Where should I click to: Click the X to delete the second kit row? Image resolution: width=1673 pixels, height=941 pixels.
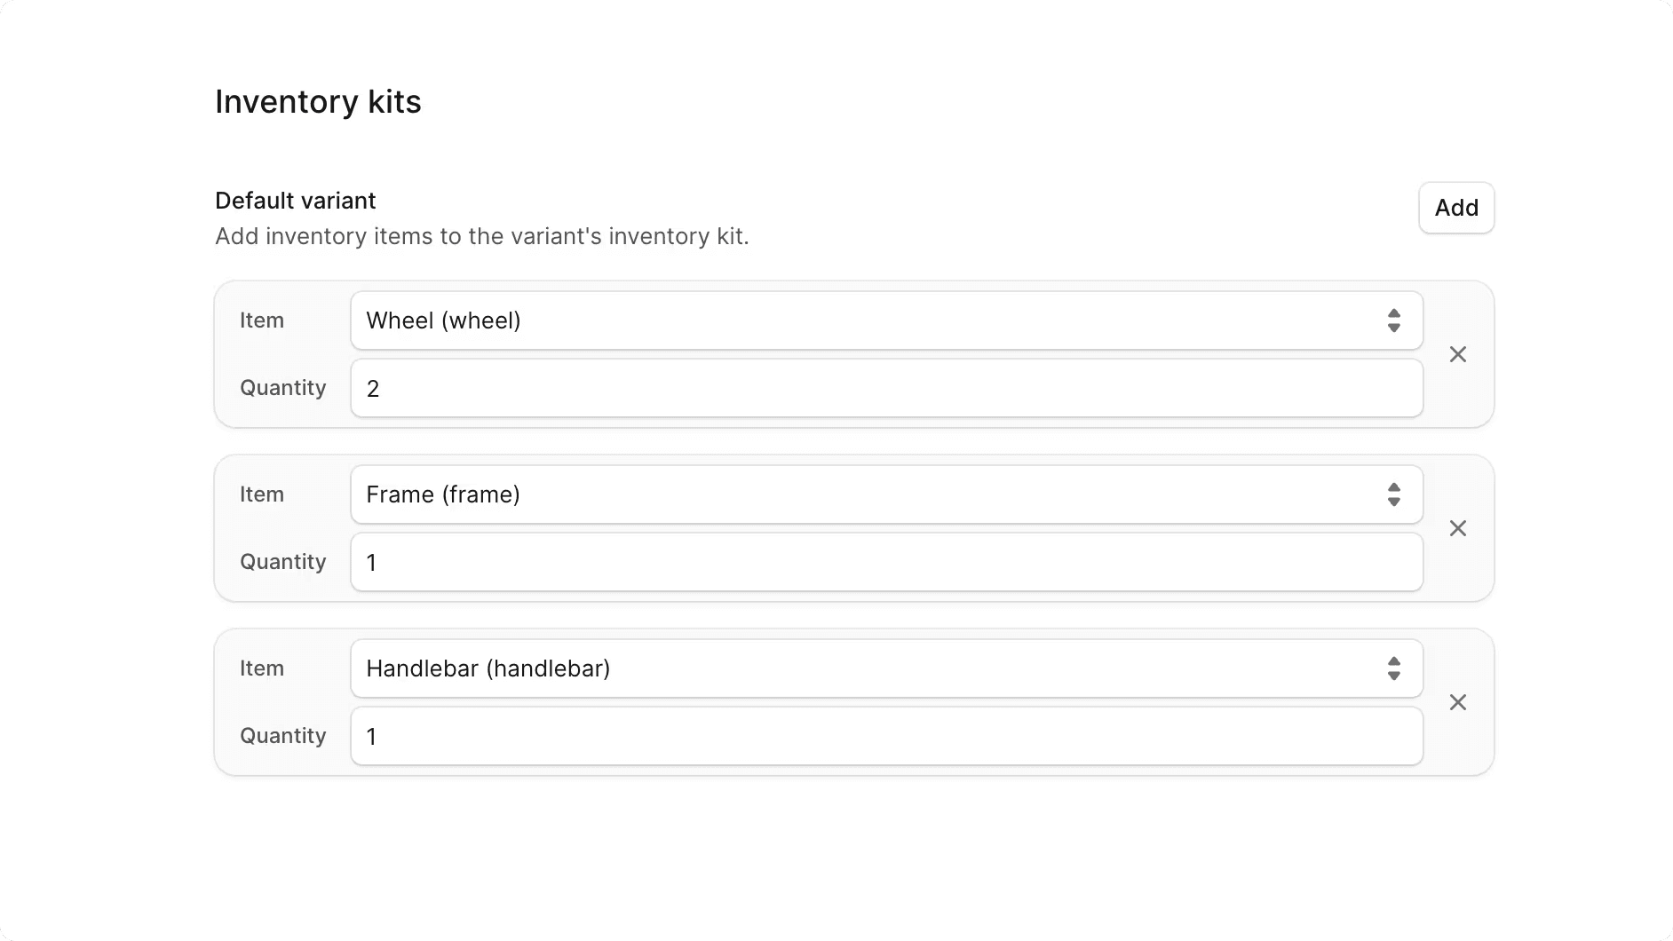(x=1457, y=528)
